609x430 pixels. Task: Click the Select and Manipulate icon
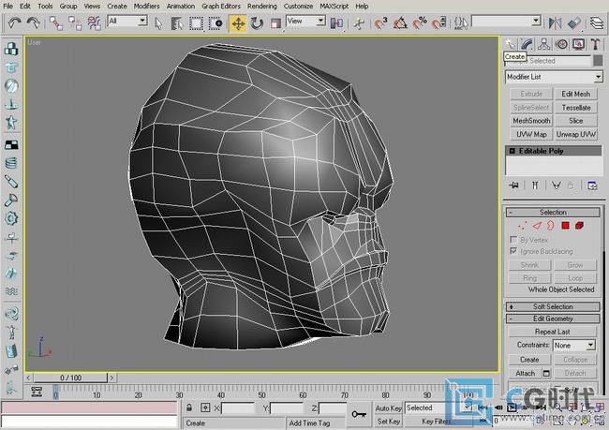(359, 23)
